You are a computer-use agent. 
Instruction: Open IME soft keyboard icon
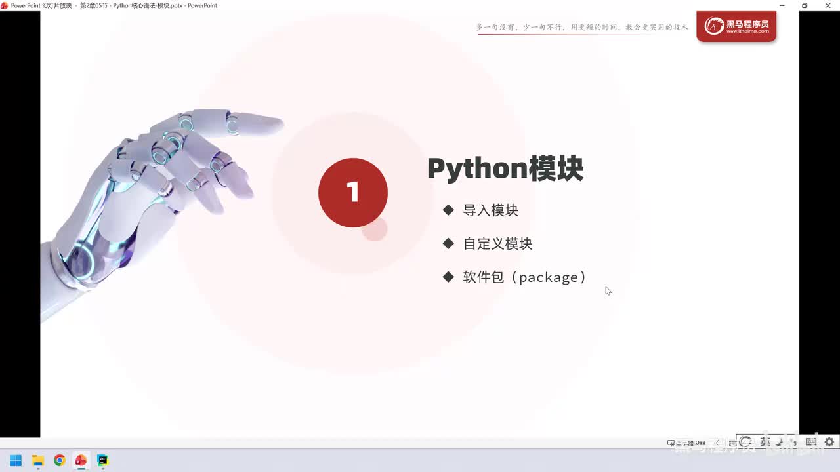pyautogui.click(x=810, y=442)
